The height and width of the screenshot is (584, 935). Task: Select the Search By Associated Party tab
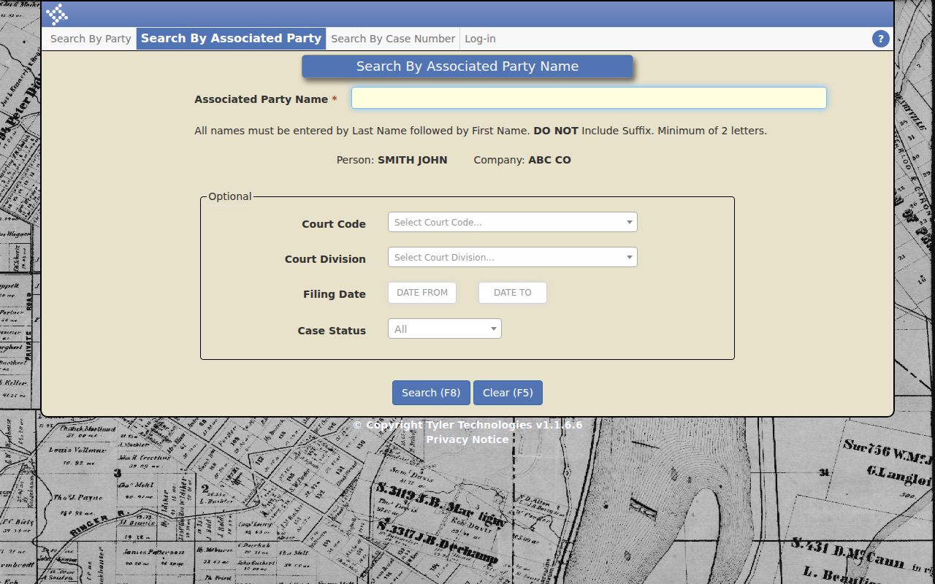coord(231,39)
